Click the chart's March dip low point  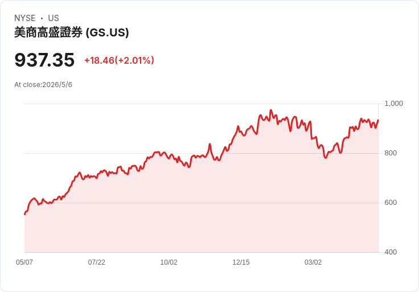(x=326, y=158)
